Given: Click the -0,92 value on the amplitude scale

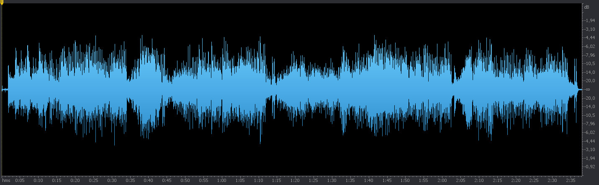Looking at the screenshot, I should [590, 167].
